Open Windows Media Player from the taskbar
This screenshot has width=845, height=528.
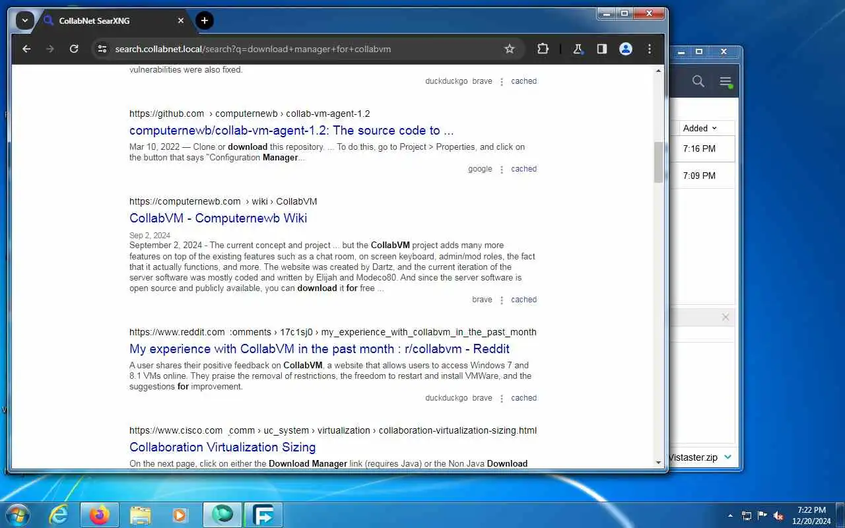(180, 515)
